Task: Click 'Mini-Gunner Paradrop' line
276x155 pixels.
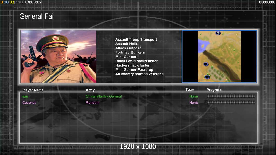Action: pyautogui.click(x=134, y=70)
